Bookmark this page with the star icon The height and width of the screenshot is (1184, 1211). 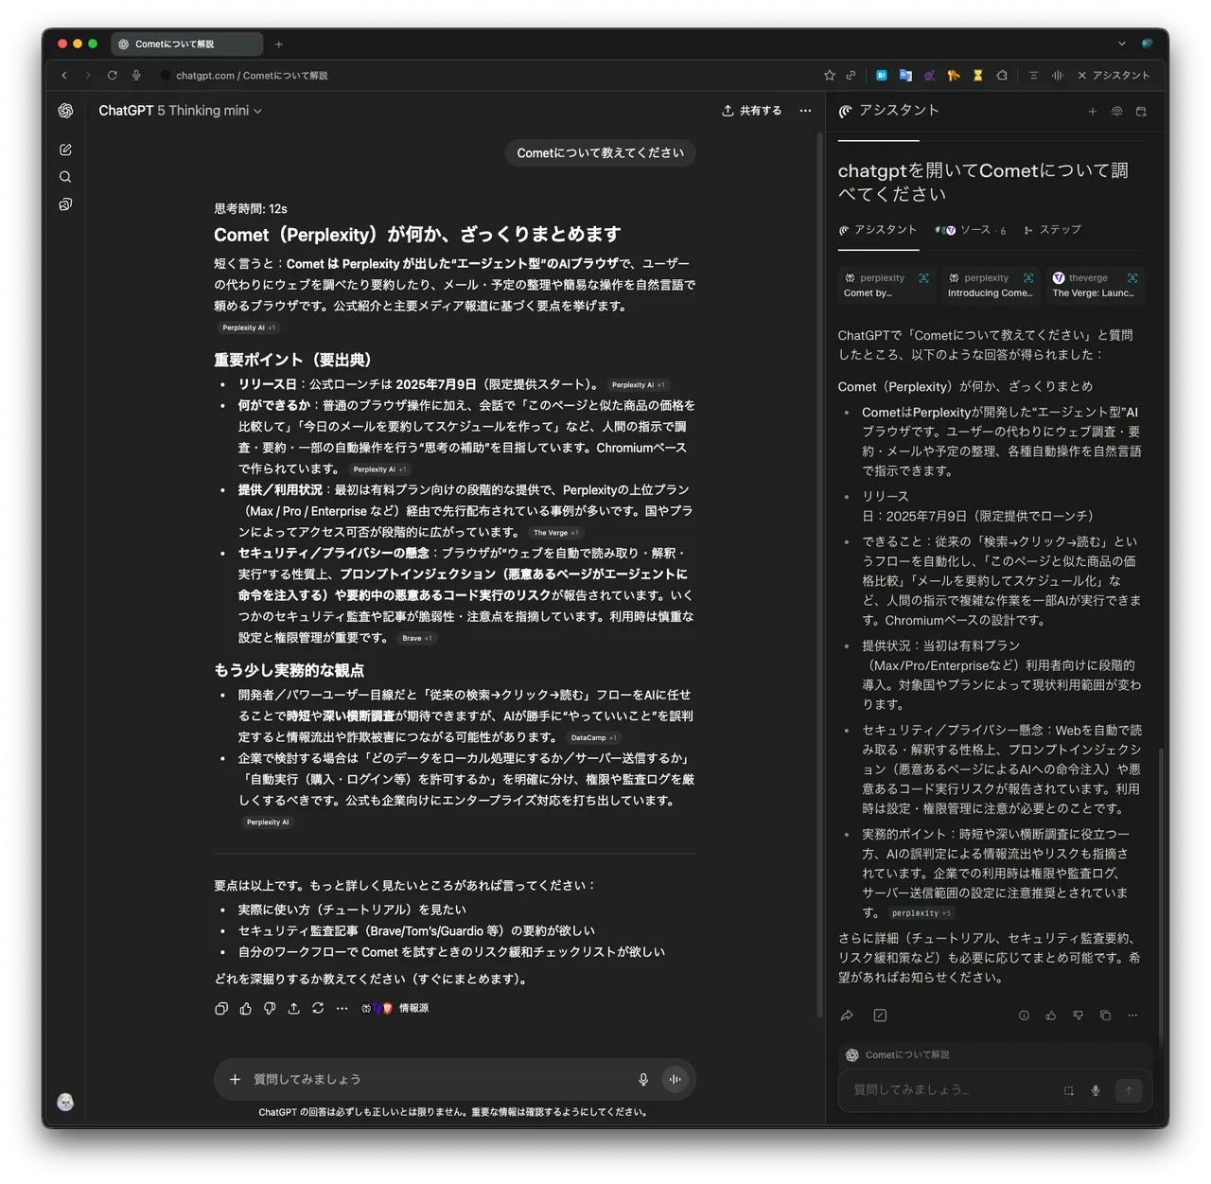point(830,76)
